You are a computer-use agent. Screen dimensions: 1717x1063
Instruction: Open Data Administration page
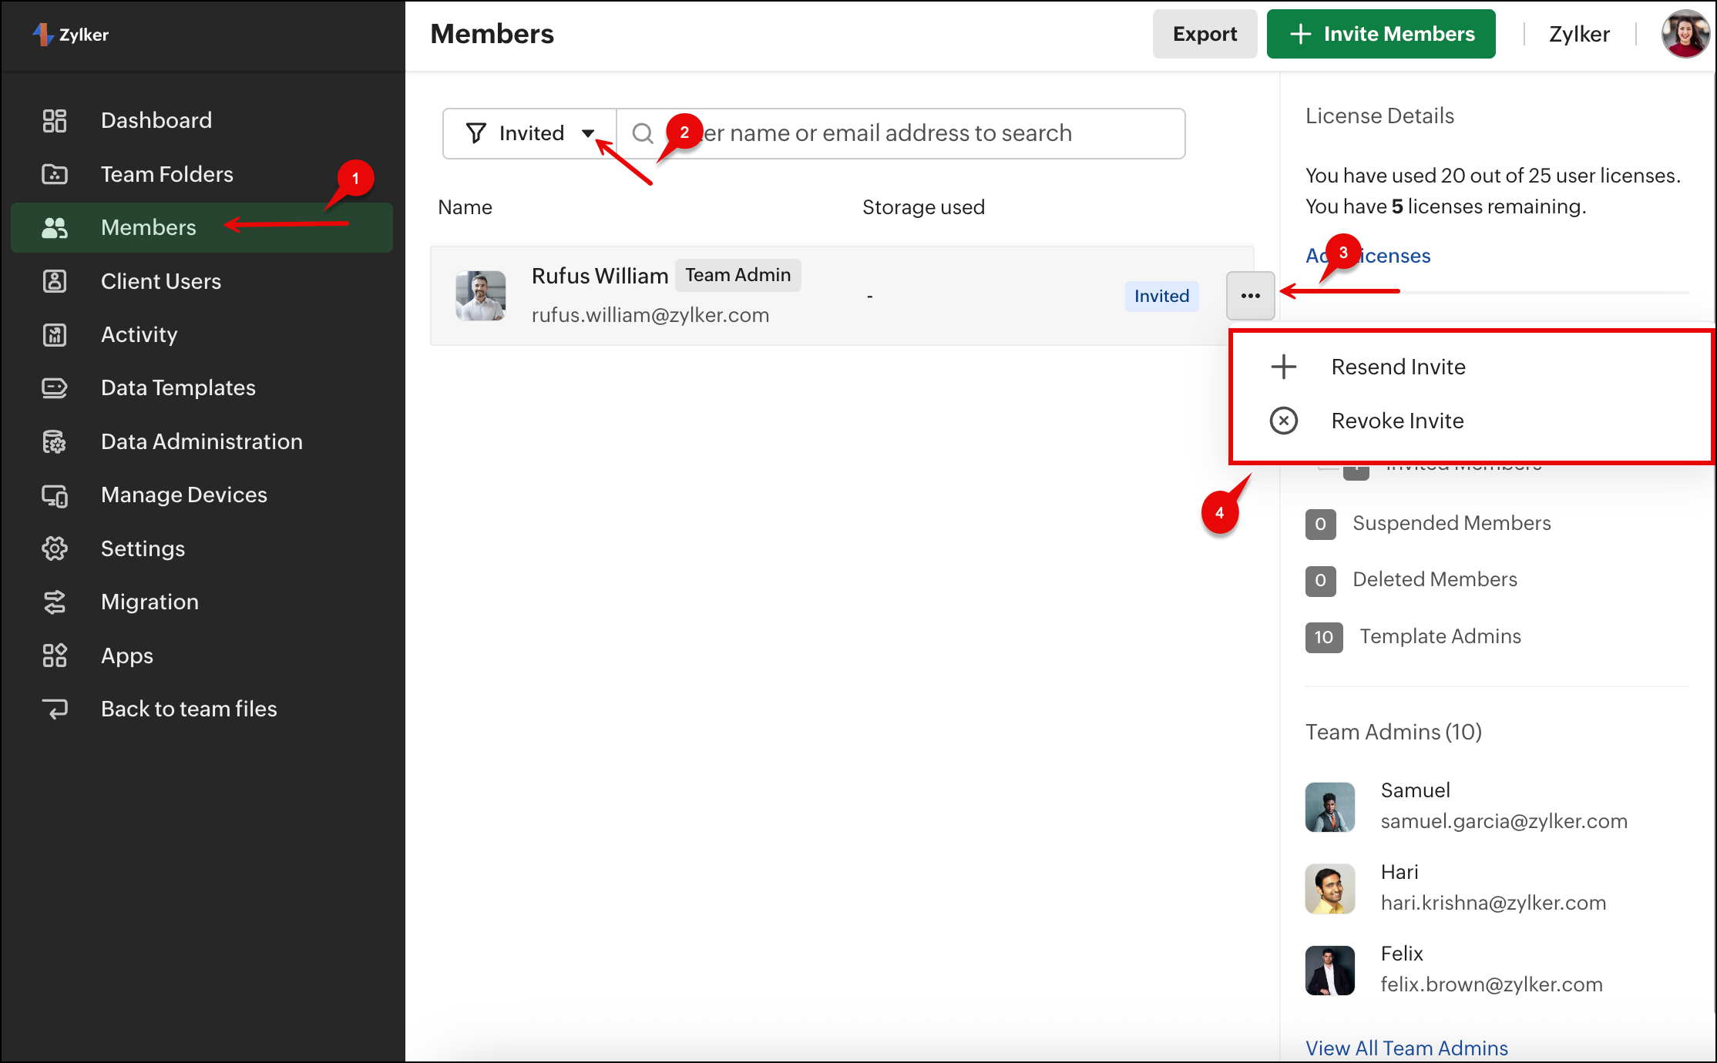coord(201,441)
